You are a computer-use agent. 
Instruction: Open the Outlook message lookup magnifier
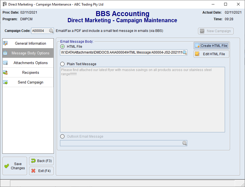click(185, 143)
